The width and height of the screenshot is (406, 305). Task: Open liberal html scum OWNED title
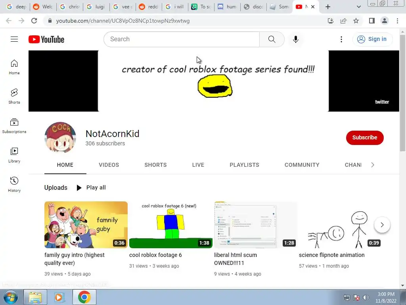pos(236,259)
